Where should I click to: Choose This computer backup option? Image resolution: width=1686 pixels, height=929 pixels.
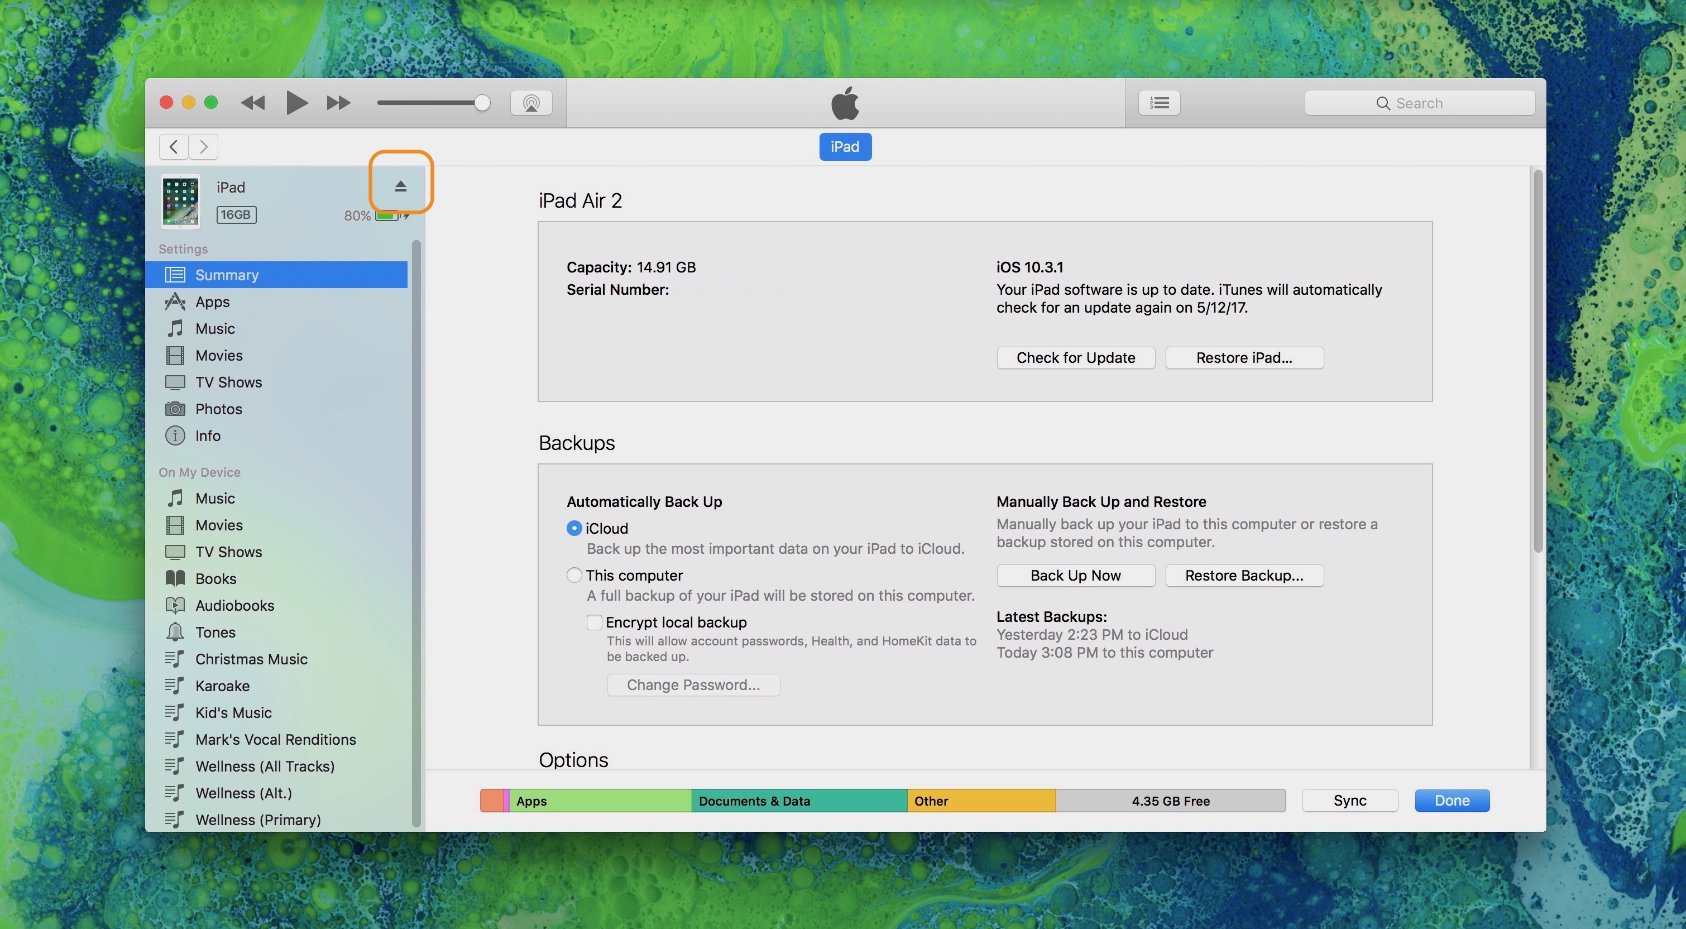point(574,576)
